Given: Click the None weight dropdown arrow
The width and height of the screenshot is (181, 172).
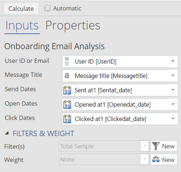Looking at the screenshot, I should 145,159.
